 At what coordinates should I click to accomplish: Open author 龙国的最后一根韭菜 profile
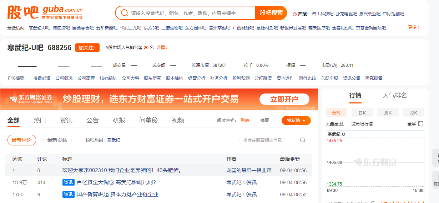pyautogui.click(x=249, y=170)
